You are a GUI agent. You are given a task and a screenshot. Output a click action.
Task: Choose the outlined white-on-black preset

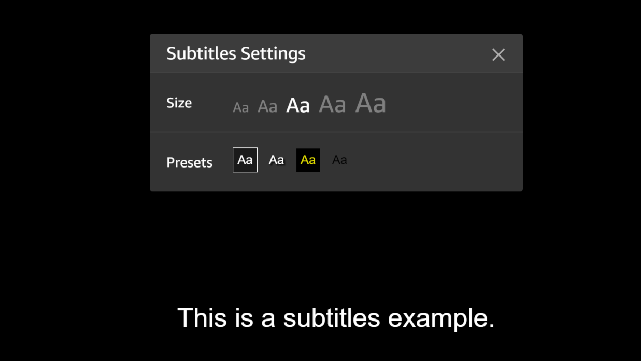click(245, 160)
